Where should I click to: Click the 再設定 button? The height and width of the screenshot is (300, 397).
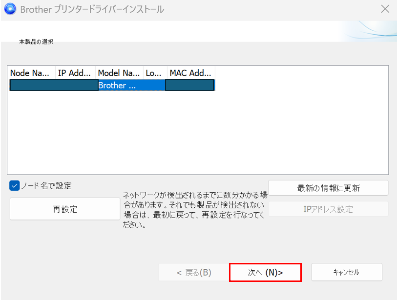click(x=65, y=209)
